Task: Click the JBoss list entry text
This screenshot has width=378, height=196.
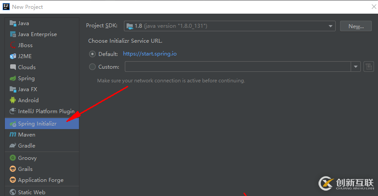Action: point(25,45)
